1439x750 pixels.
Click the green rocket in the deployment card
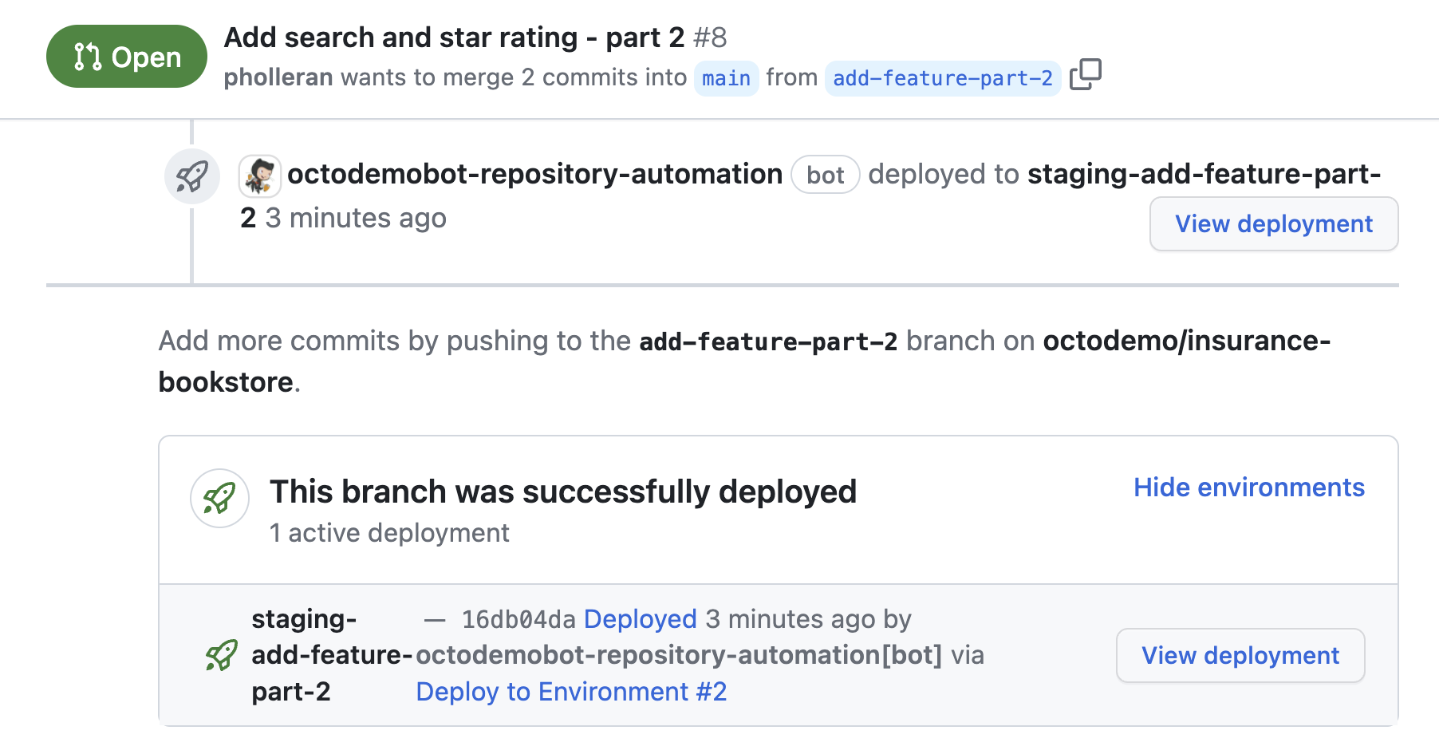219,498
